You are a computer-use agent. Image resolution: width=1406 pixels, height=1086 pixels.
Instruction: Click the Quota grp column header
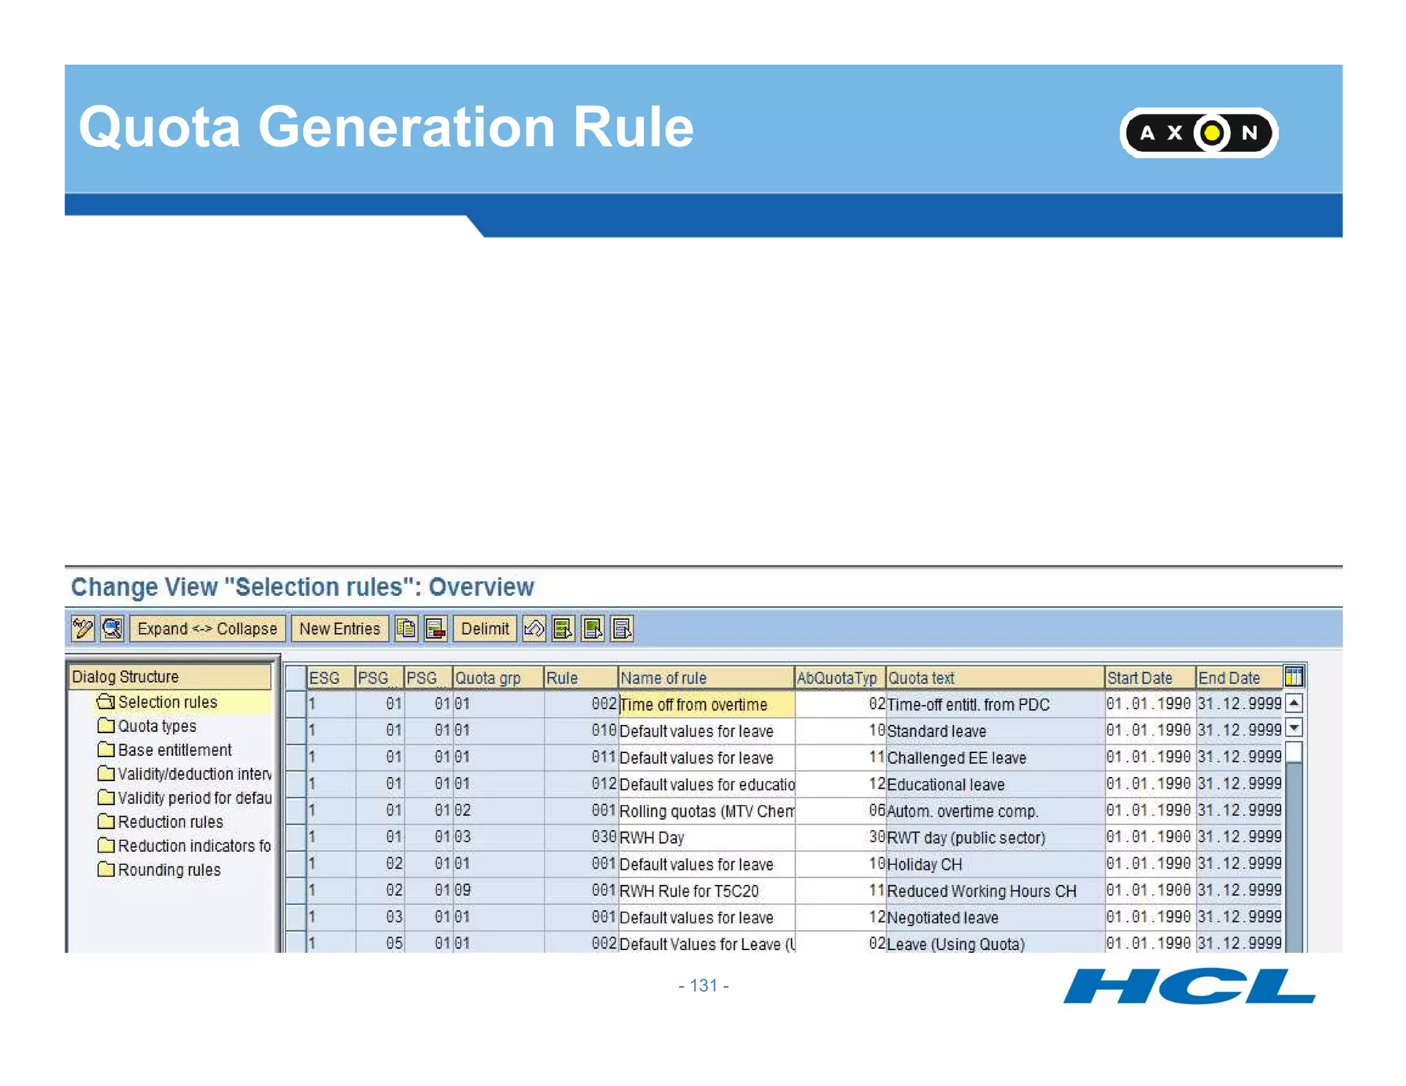pyautogui.click(x=498, y=678)
